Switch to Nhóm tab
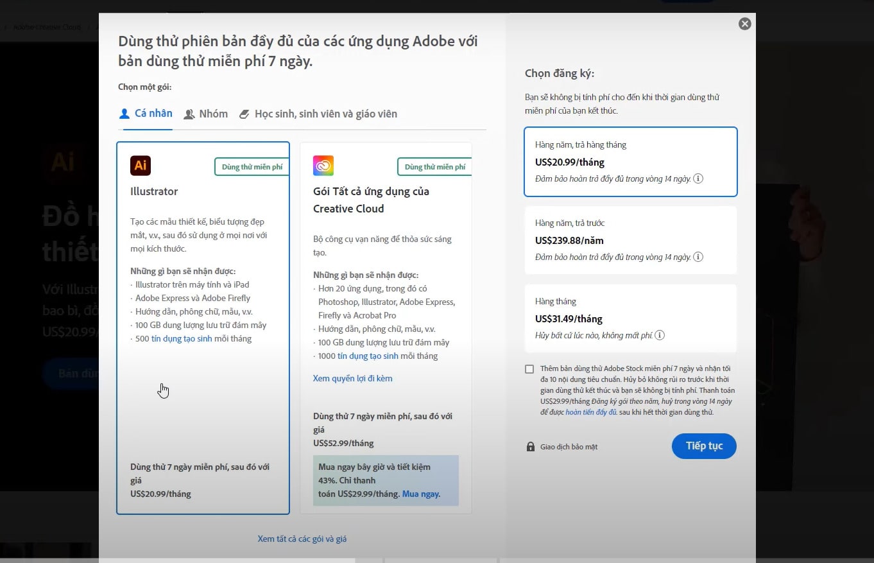Image resolution: width=874 pixels, height=563 pixels. (206, 114)
